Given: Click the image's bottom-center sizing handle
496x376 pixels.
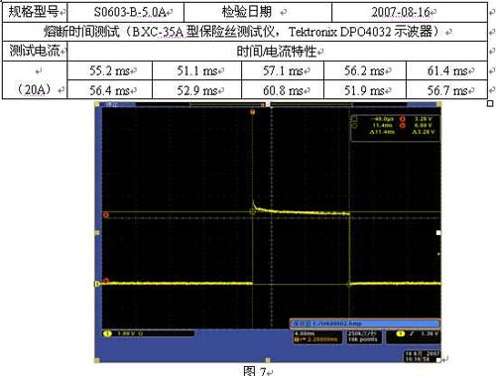Looking at the screenshot, I should point(268,360).
